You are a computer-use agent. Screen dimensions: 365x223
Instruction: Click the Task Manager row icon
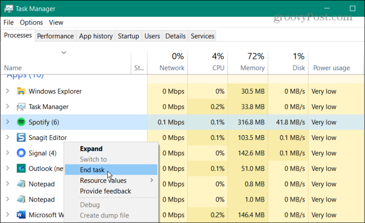pyautogui.click(x=21, y=107)
